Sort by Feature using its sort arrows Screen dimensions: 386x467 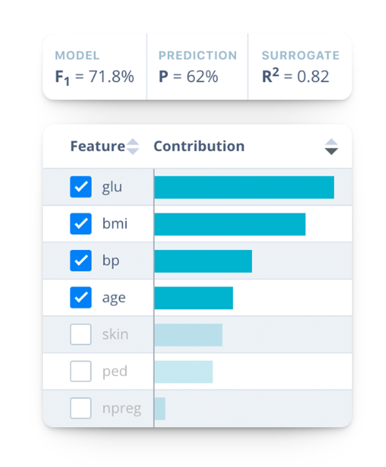(133, 147)
